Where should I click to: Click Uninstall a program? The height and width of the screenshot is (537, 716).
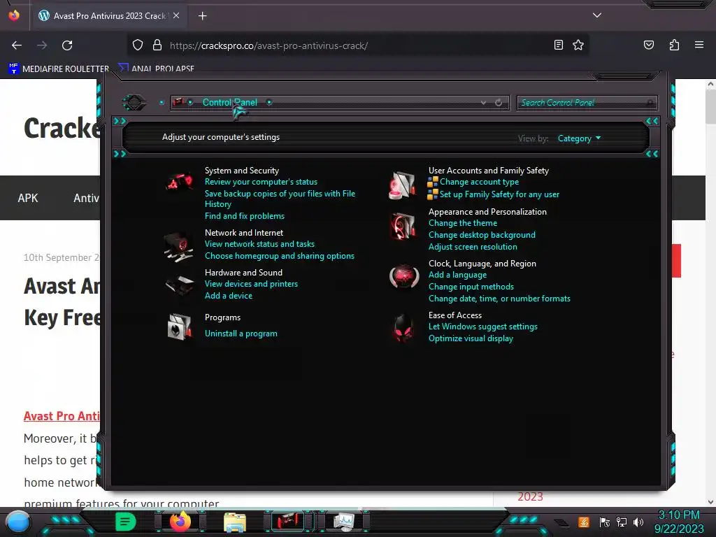click(241, 334)
